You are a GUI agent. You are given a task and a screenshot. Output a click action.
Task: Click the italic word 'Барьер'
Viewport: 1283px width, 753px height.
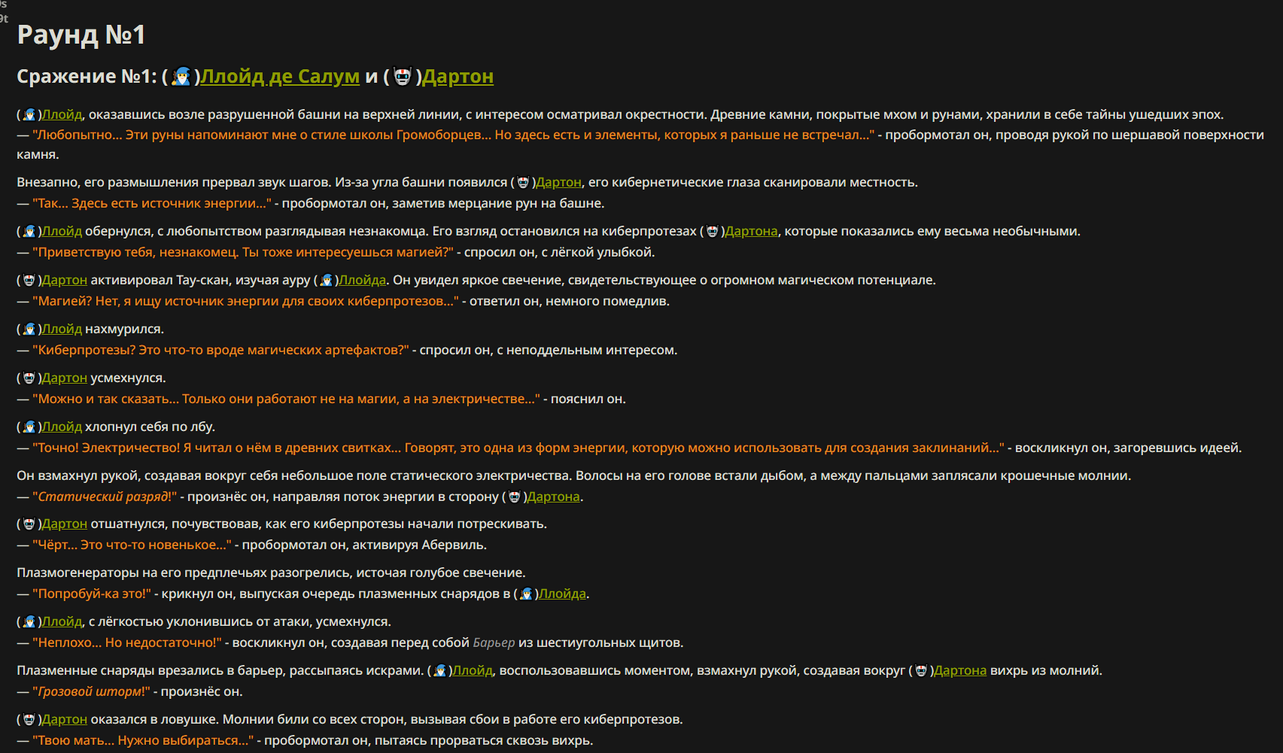494,642
